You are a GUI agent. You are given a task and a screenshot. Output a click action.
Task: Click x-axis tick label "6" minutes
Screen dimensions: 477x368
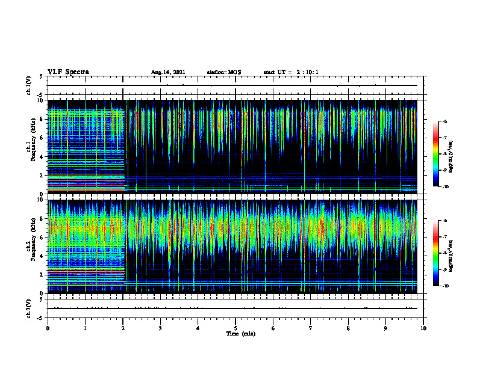[273, 328]
